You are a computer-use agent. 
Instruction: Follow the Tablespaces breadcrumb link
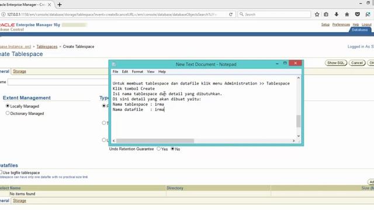pyautogui.click(x=47, y=47)
